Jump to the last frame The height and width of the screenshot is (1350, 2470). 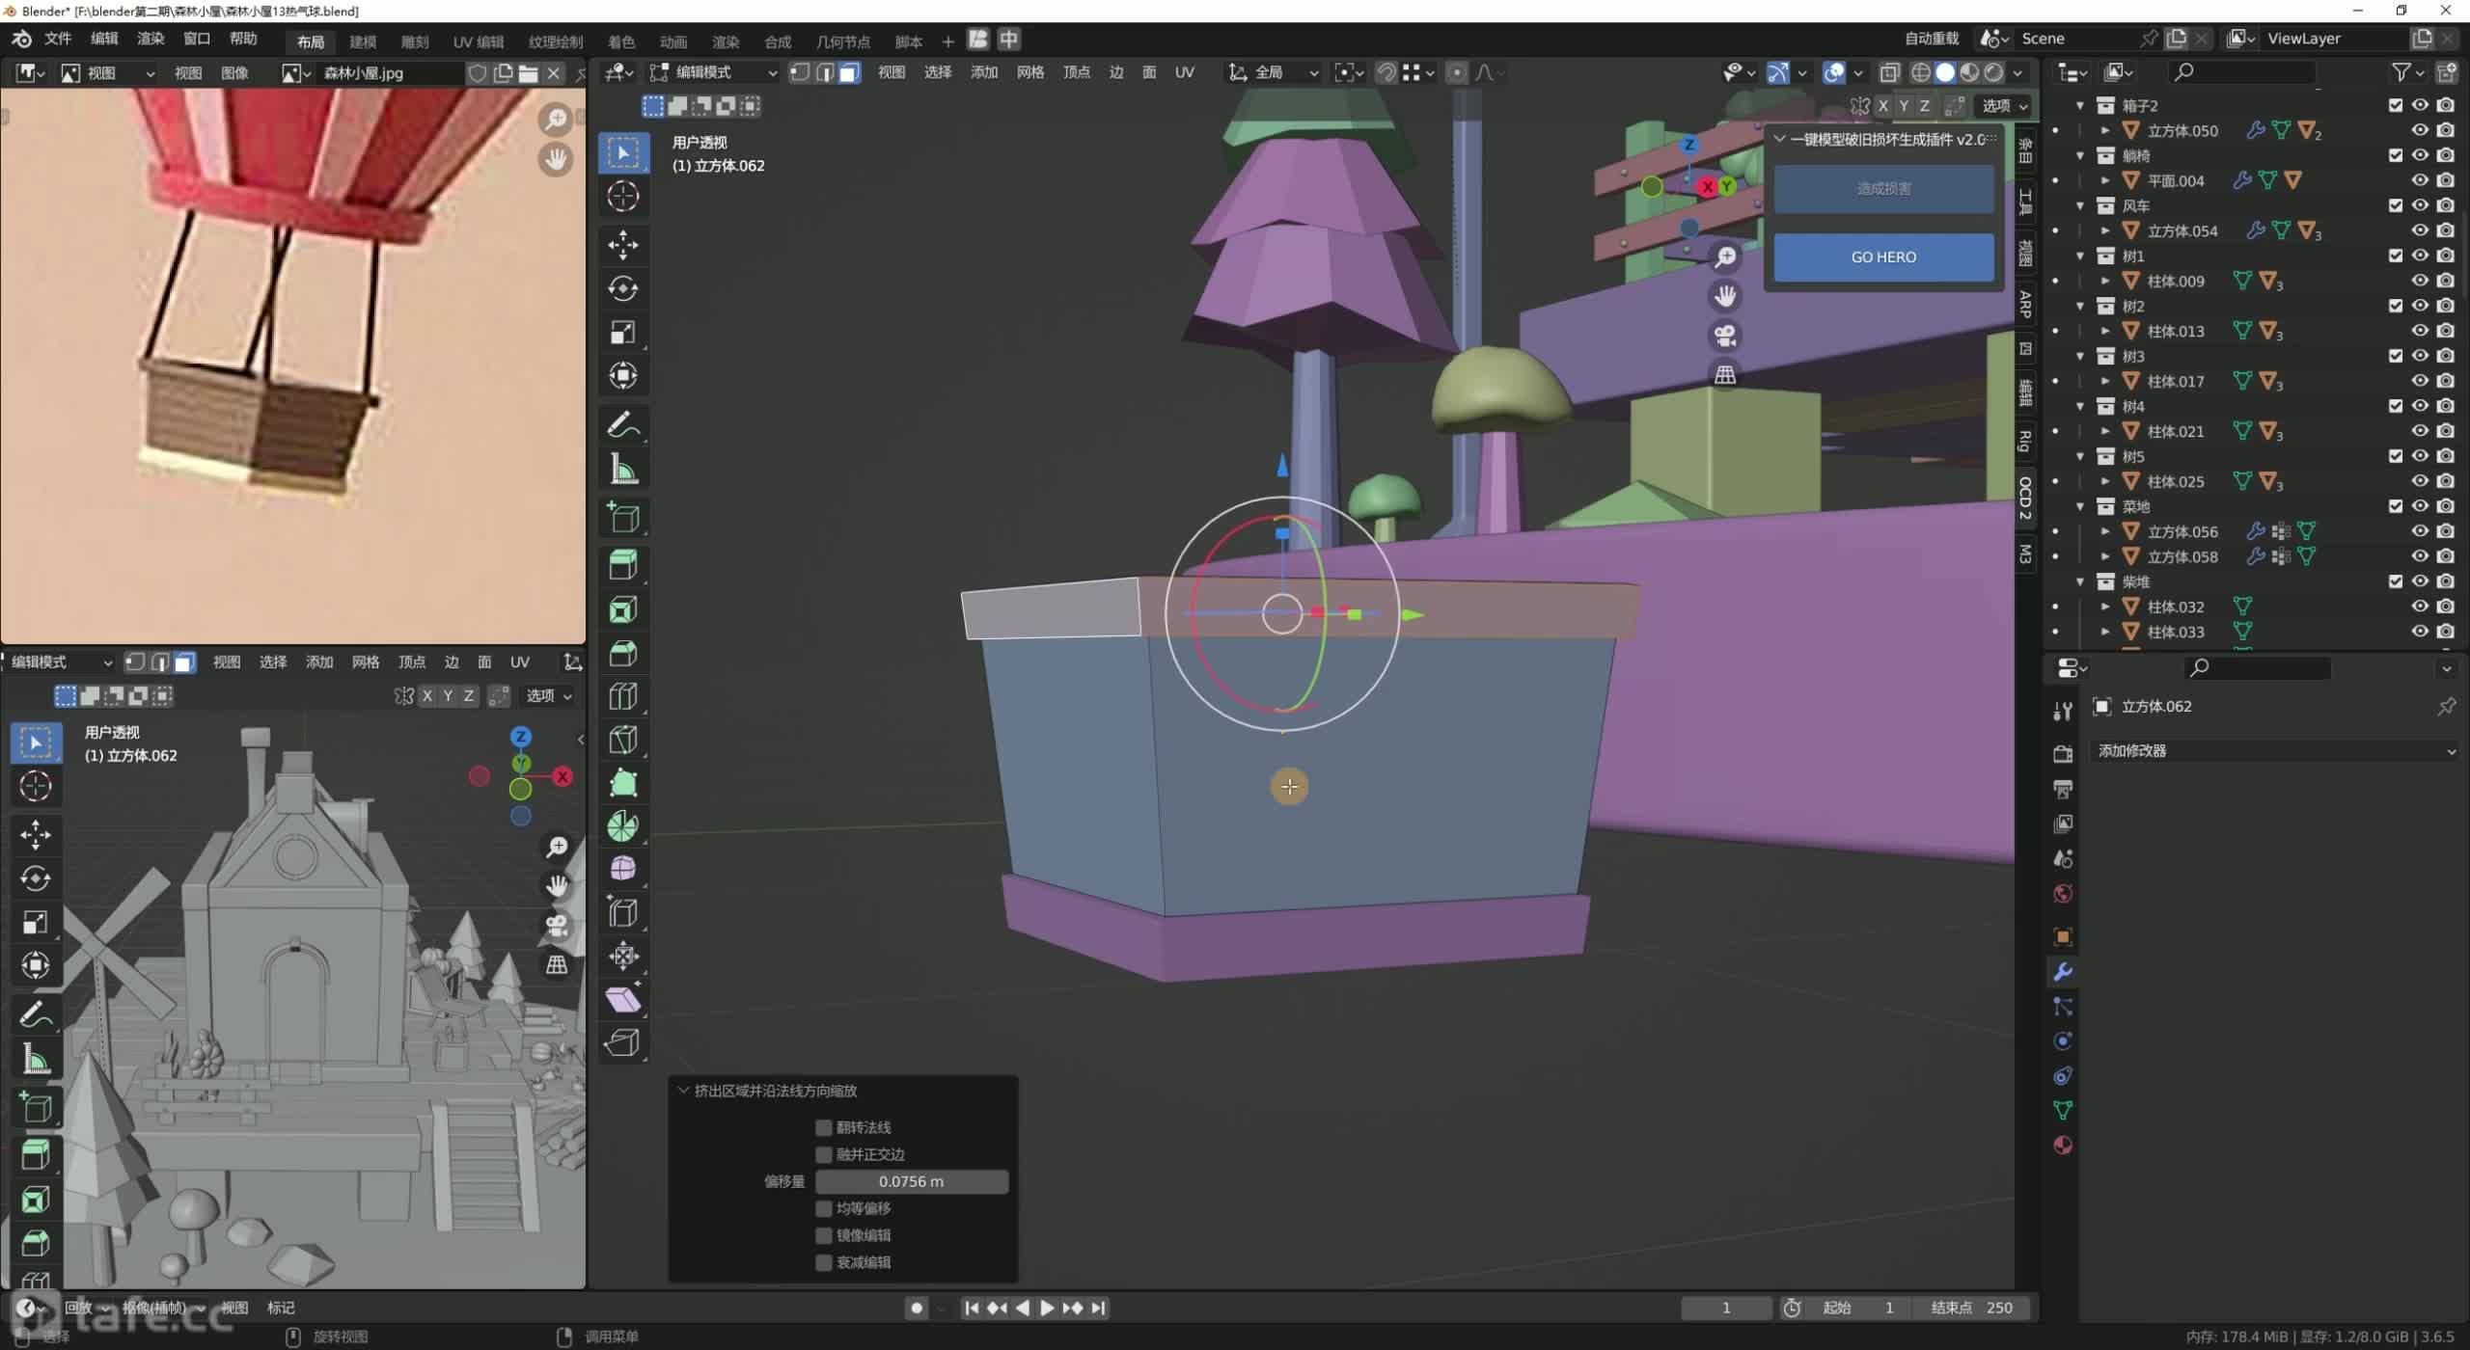[1098, 1309]
